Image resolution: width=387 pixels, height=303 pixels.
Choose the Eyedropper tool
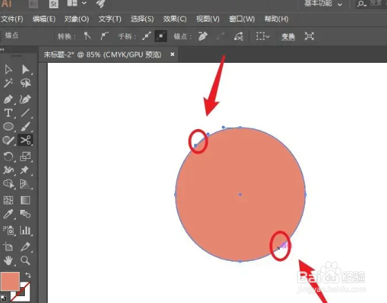8,214
